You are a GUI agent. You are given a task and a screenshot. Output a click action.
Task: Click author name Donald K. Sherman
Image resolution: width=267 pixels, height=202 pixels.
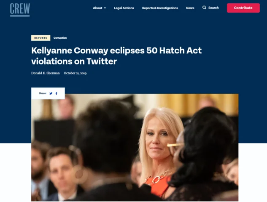coord(46,73)
